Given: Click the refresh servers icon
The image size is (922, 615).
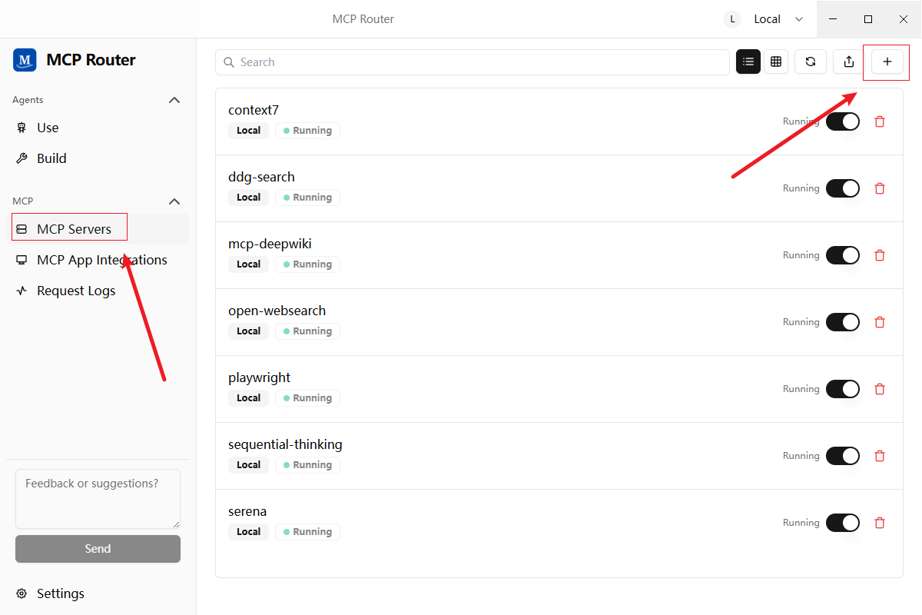Looking at the screenshot, I should coord(810,62).
